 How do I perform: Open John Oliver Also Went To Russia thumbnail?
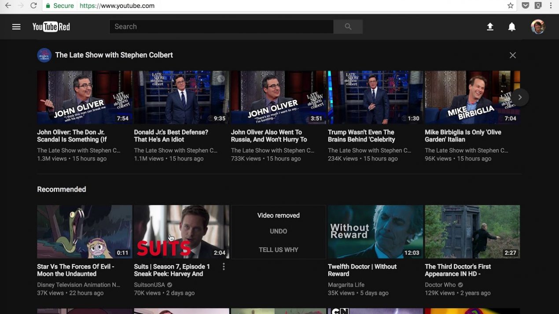(x=278, y=97)
